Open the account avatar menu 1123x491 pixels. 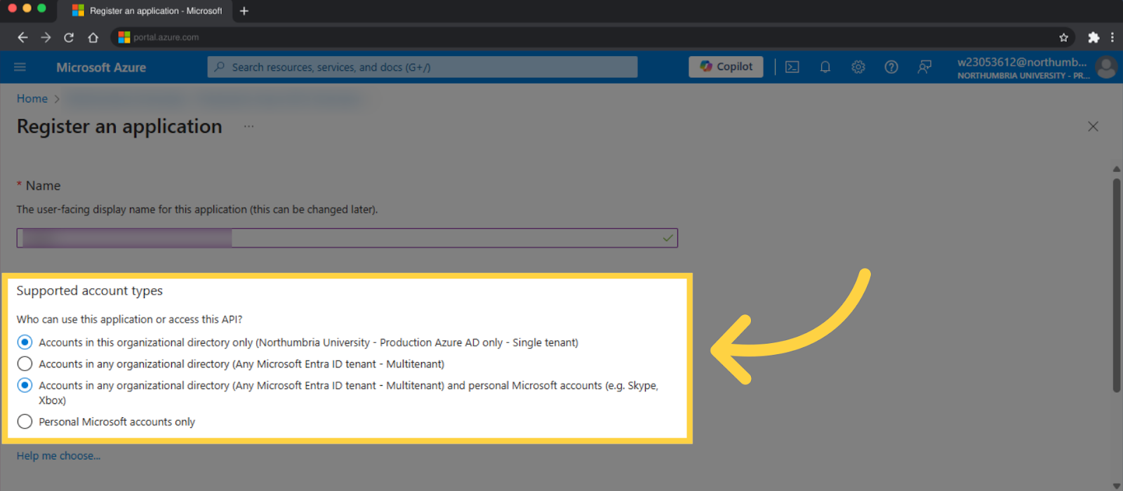[1106, 67]
